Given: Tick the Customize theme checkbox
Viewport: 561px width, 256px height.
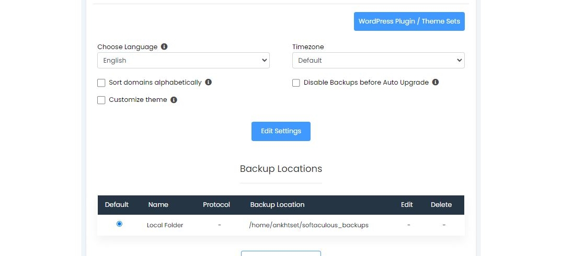Looking at the screenshot, I should coord(101,100).
